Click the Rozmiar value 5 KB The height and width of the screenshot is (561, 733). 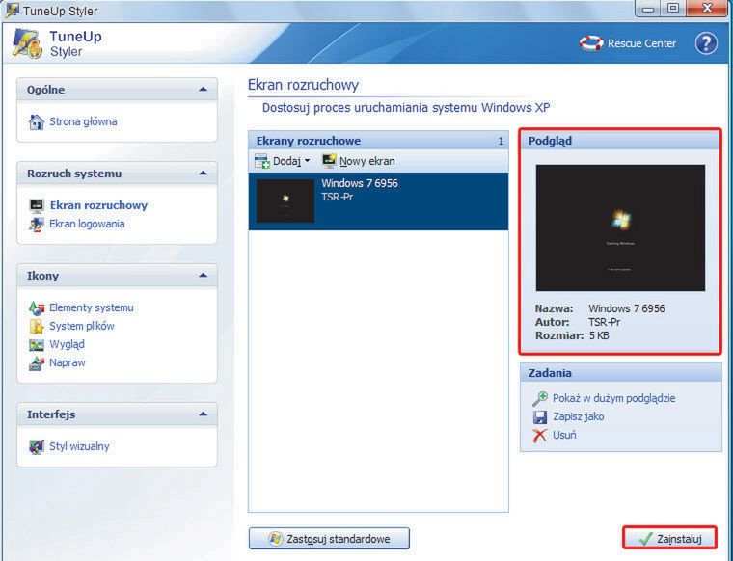[x=599, y=335]
